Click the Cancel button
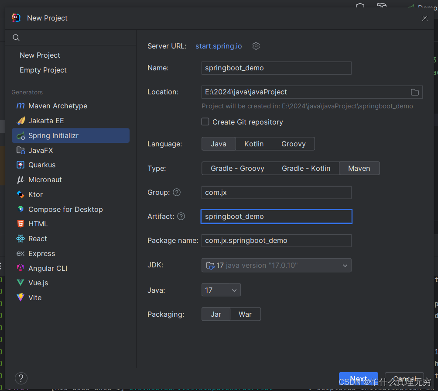The image size is (438, 391). click(404, 379)
